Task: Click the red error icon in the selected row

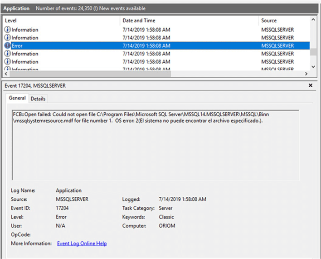Action: (7, 45)
